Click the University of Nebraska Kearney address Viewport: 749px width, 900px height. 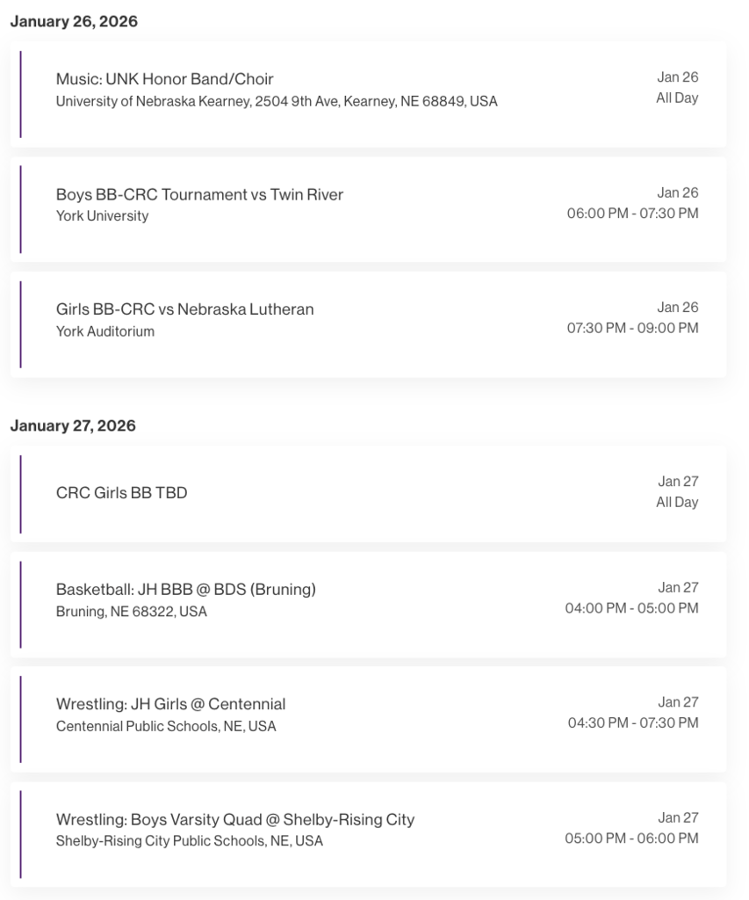(x=277, y=102)
